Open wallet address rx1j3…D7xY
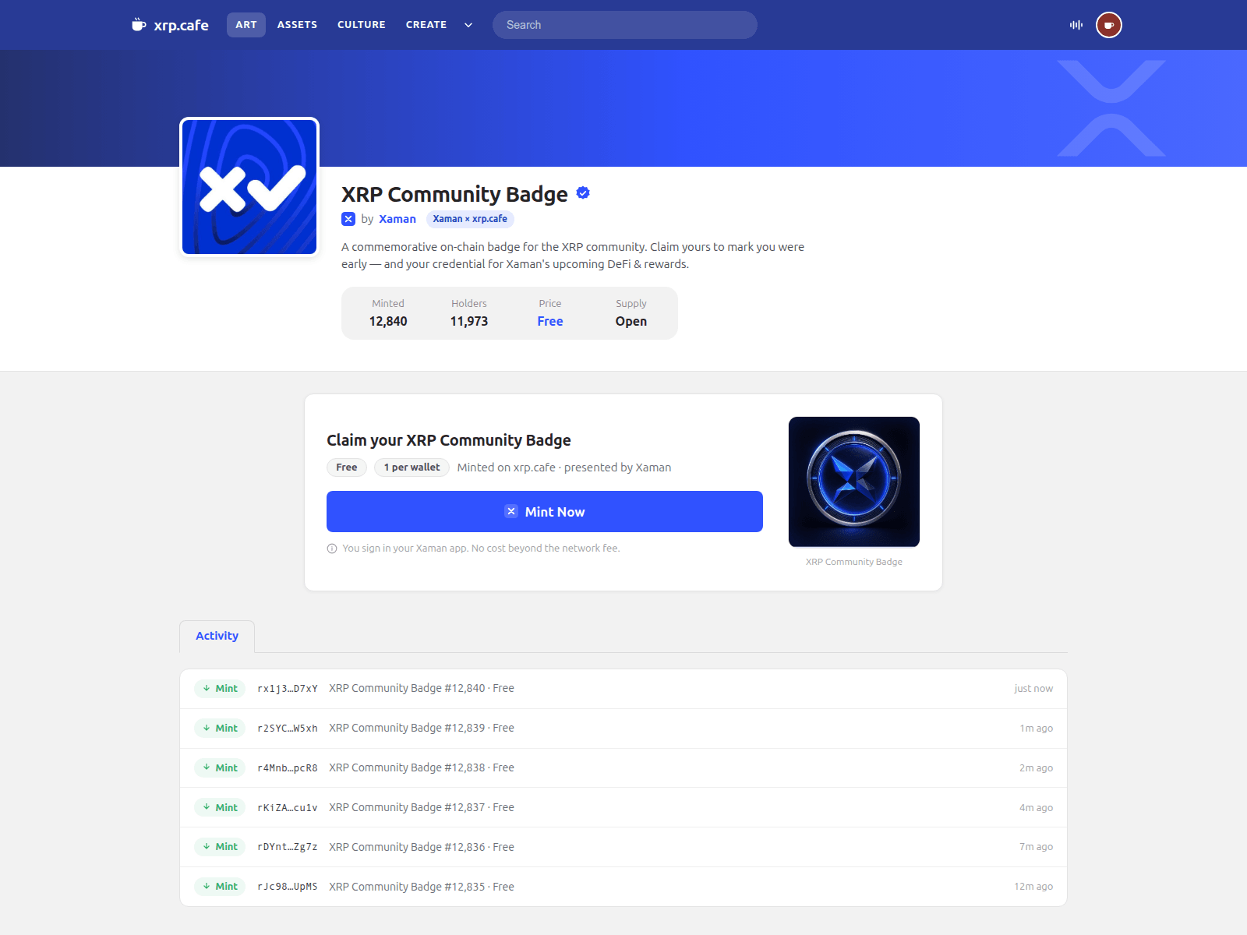The width and height of the screenshot is (1247, 935). [288, 689]
